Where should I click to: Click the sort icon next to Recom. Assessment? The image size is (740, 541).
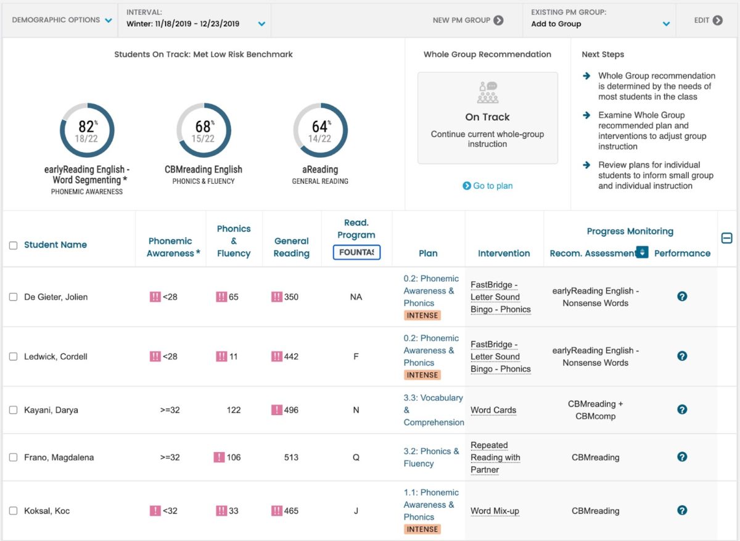tap(642, 253)
